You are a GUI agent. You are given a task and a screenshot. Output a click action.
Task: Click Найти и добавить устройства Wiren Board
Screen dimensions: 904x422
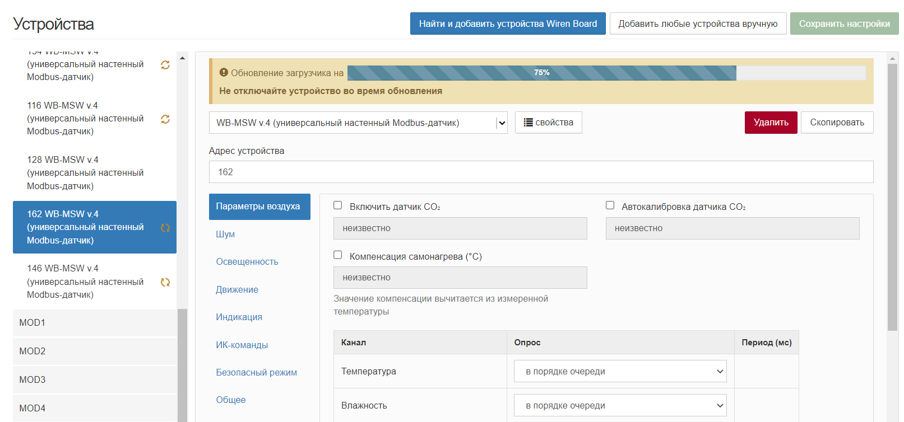pyautogui.click(x=508, y=24)
